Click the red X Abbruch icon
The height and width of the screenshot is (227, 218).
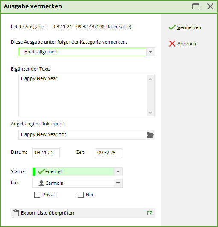[172, 44]
